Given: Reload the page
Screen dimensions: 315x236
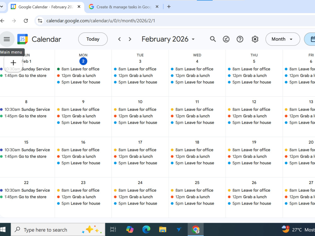Looking at the screenshot, I should tap(26, 21).
